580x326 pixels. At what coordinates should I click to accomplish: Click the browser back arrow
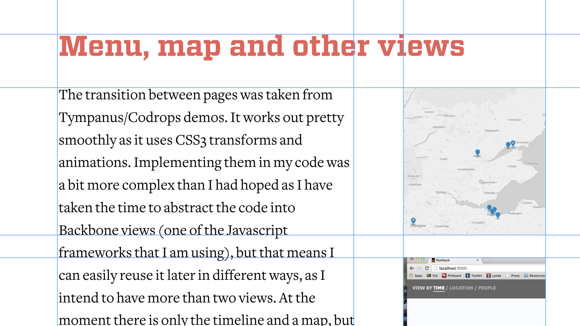point(412,268)
